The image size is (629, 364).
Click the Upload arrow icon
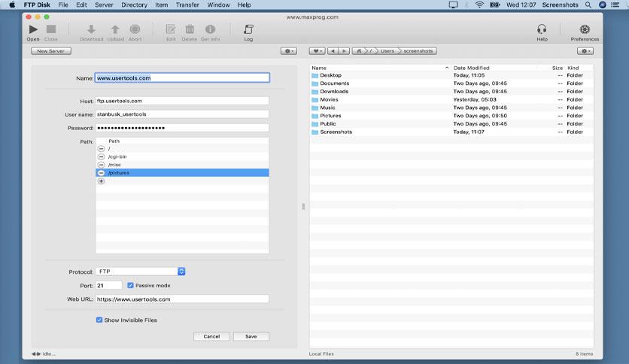pyautogui.click(x=115, y=29)
